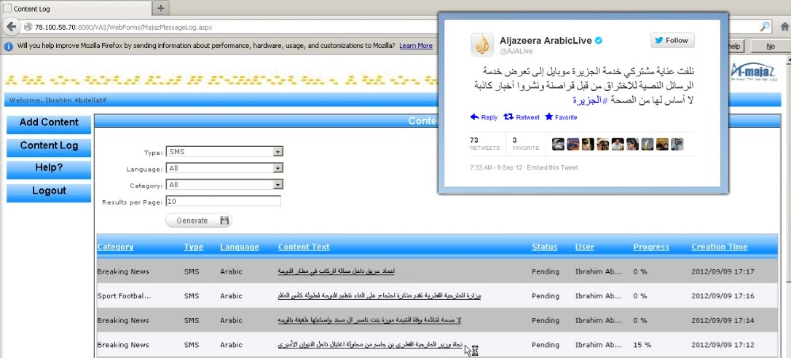791x358 pixels.
Task: Click Pending status of the 17:17 row
Action: pyautogui.click(x=546, y=271)
